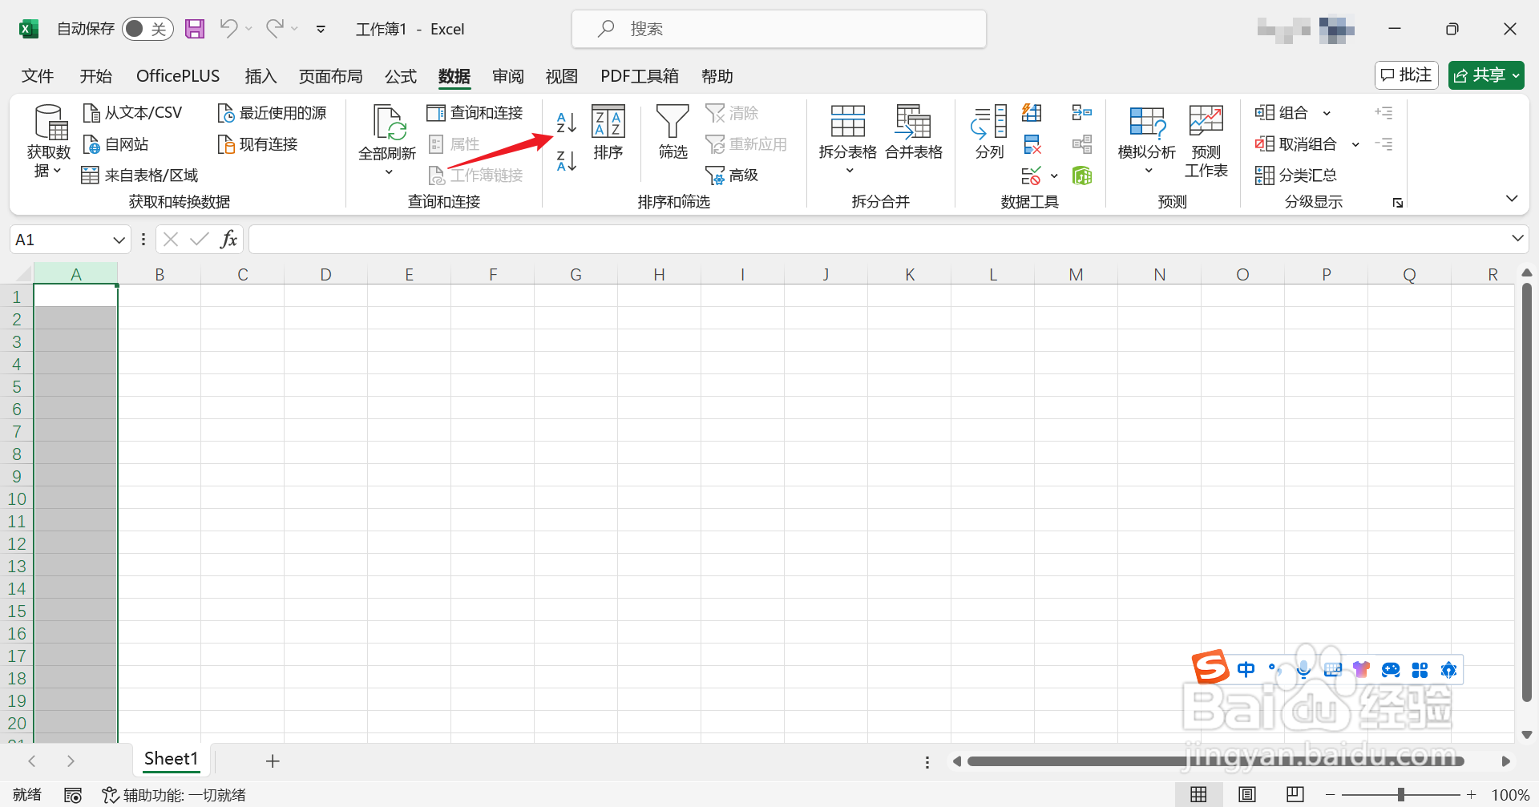Select the 快速填充 (Flash Fill) icon

click(1032, 112)
